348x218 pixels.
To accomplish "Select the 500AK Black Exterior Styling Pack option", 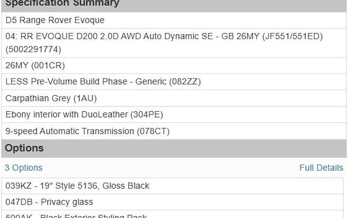I will click(76, 216).
